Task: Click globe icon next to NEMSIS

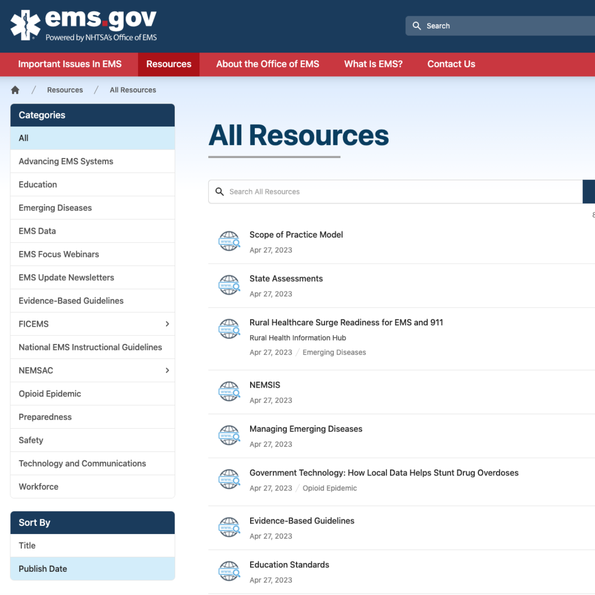Action: [229, 392]
